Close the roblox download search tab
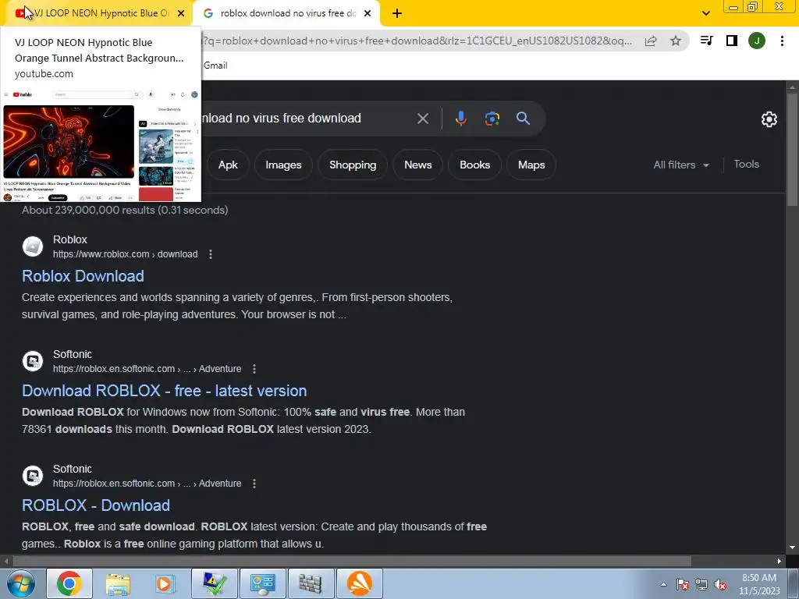 tap(368, 13)
